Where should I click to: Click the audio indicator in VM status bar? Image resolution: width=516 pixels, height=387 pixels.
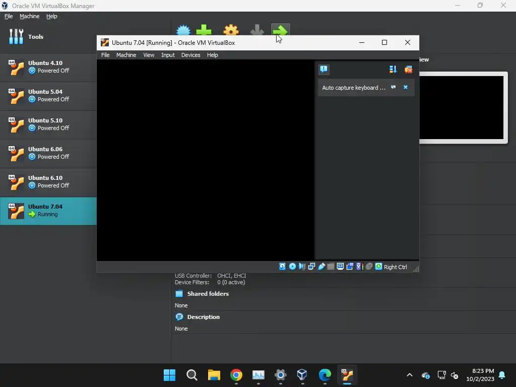point(302,267)
